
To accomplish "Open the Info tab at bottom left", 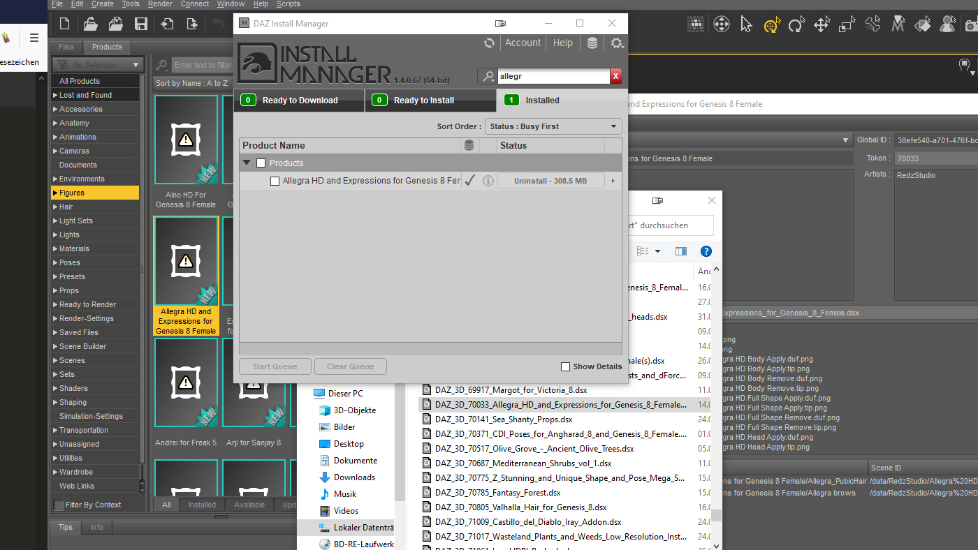I will (97, 528).
